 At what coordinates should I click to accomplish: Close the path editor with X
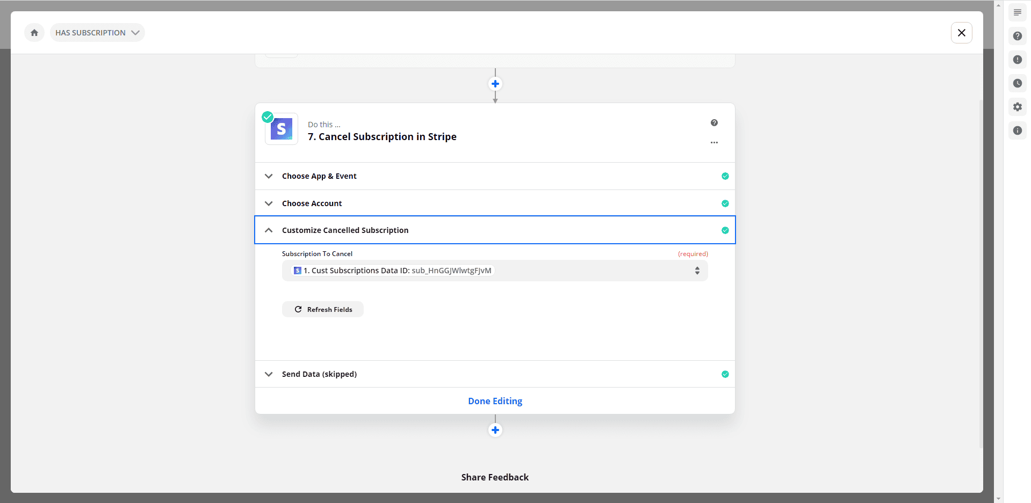tap(961, 33)
